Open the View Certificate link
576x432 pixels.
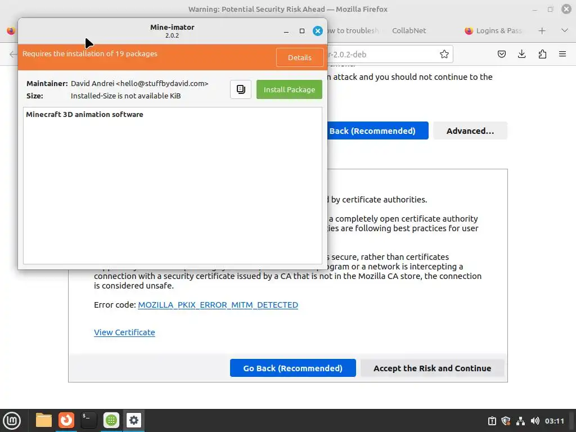coord(124,332)
